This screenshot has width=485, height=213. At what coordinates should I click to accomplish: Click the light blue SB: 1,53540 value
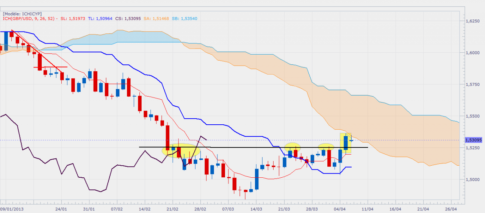click(x=185, y=19)
